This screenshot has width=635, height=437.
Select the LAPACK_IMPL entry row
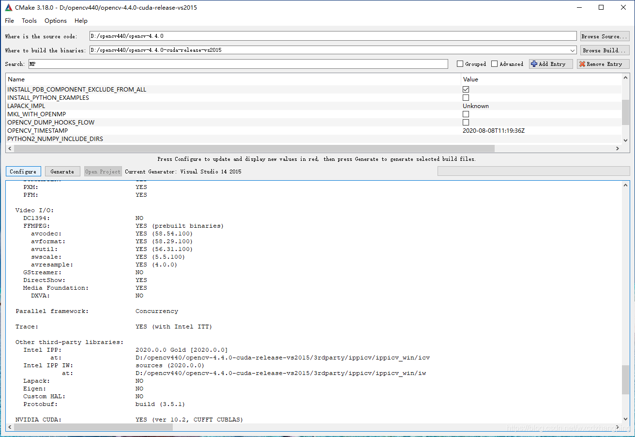[x=314, y=106]
